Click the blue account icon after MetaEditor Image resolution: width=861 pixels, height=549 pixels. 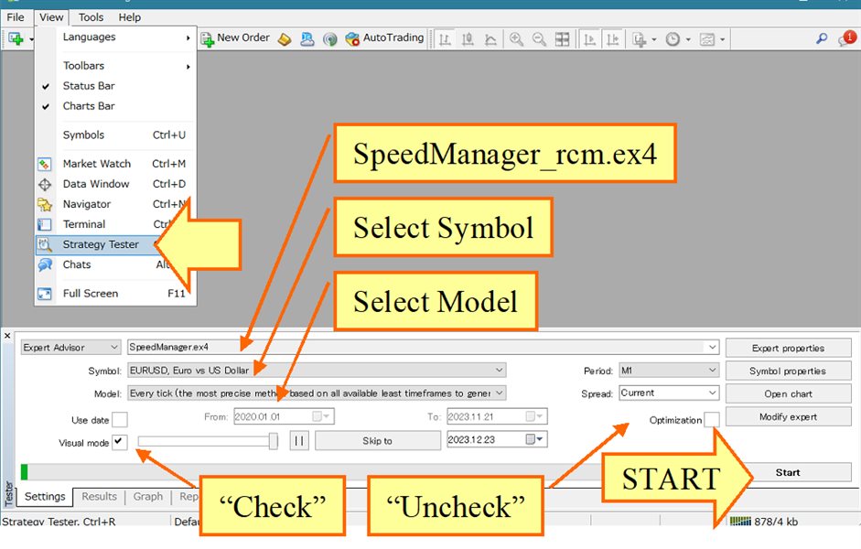(307, 39)
